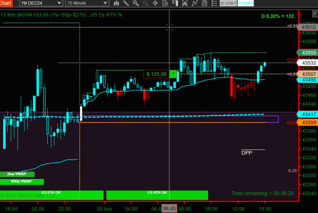The image size is (318, 213).
Task: Click the green quantity 1 box
Action: (173, 74)
